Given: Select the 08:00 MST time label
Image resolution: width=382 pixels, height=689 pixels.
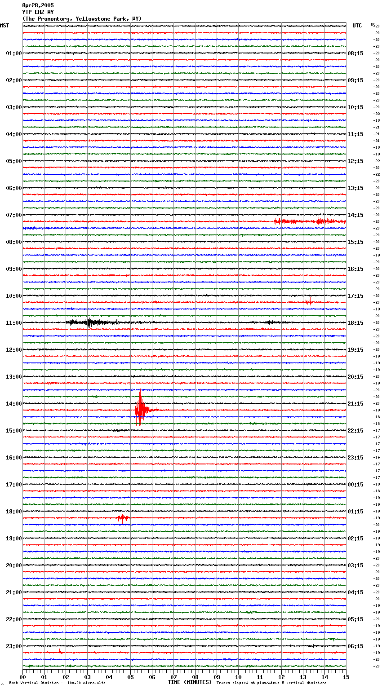Looking at the screenshot, I should (x=13, y=242).
